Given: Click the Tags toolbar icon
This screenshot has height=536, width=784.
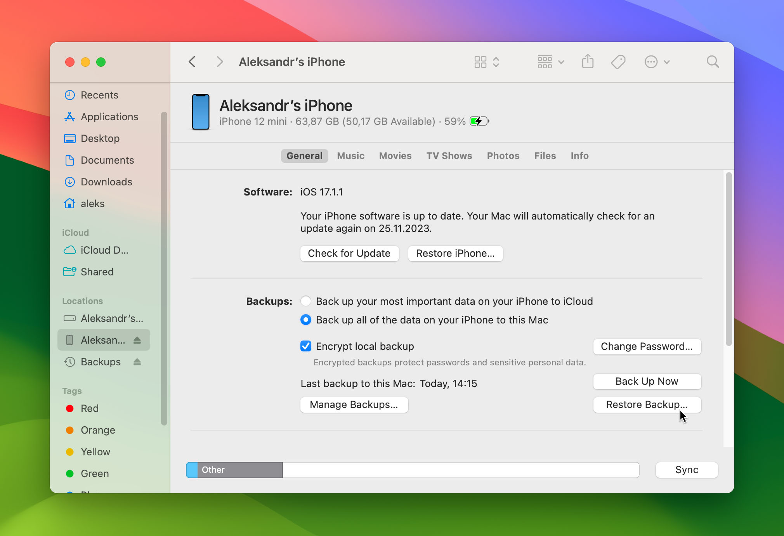Looking at the screenshot, I should point(618,62).
